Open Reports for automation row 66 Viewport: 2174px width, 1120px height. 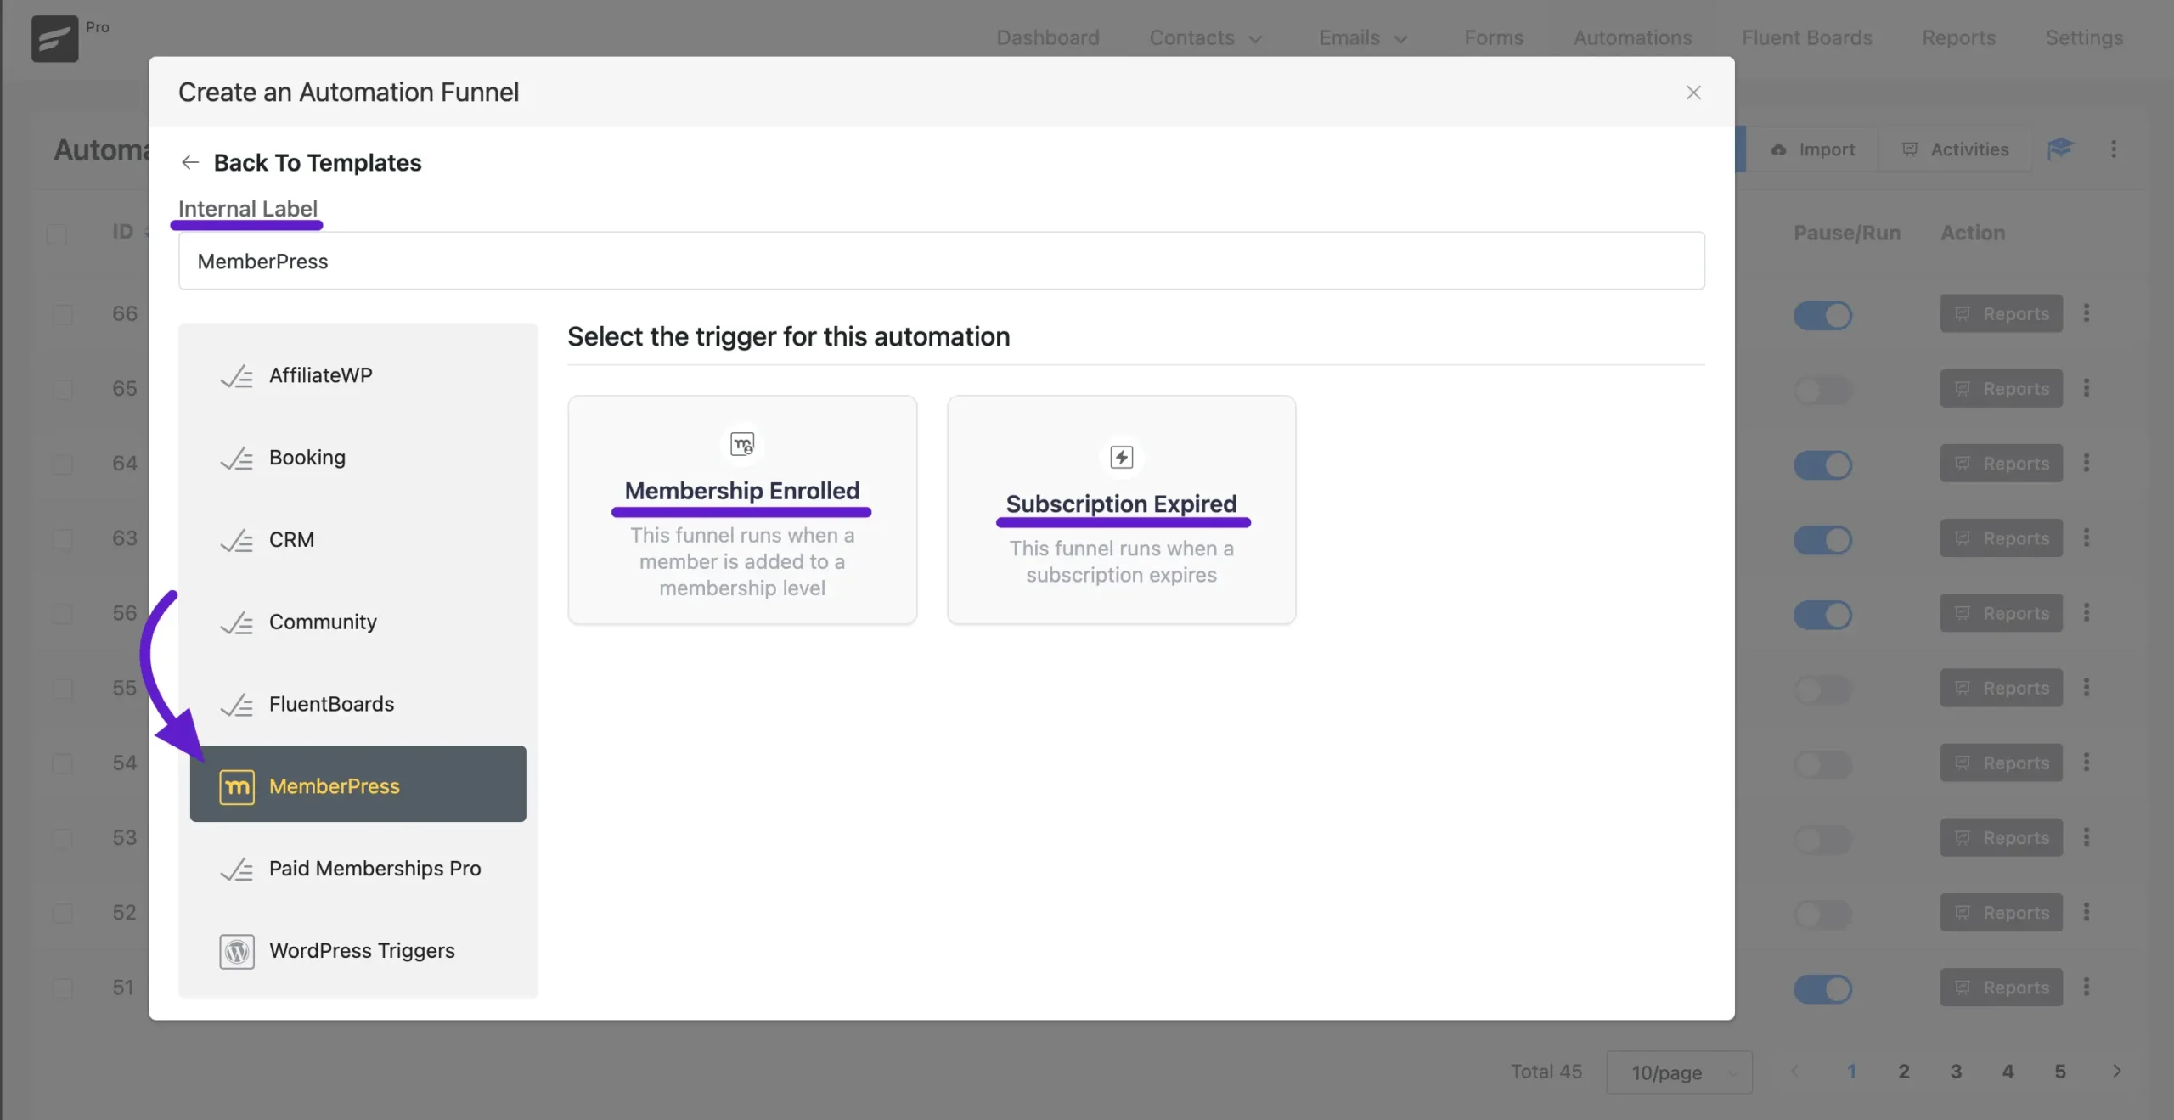pos(2001,314)
